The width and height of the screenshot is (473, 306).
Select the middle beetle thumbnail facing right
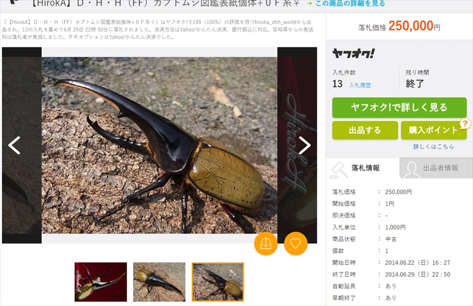160,282
